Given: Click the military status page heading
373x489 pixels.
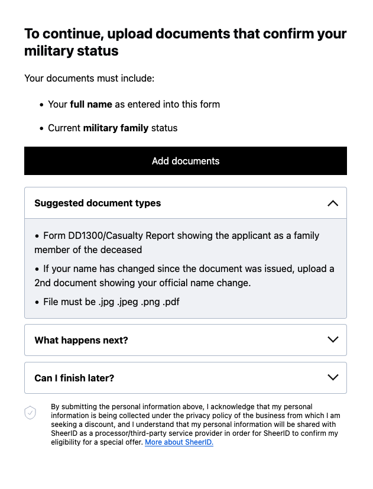Looking at the screenshot, I should 185,42.
